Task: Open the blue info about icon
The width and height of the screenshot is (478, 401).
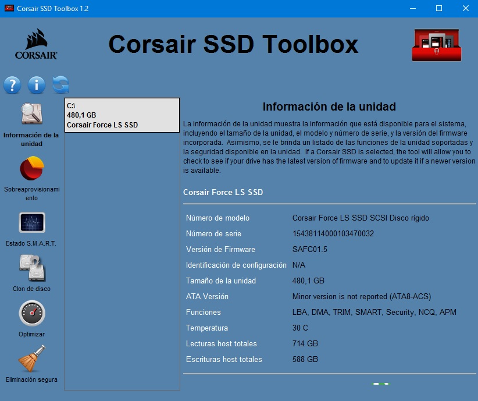Action: 36,85
